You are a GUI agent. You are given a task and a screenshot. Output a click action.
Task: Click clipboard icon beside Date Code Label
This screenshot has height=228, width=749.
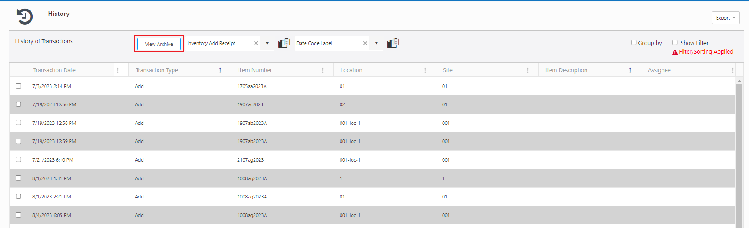(393, 43)
